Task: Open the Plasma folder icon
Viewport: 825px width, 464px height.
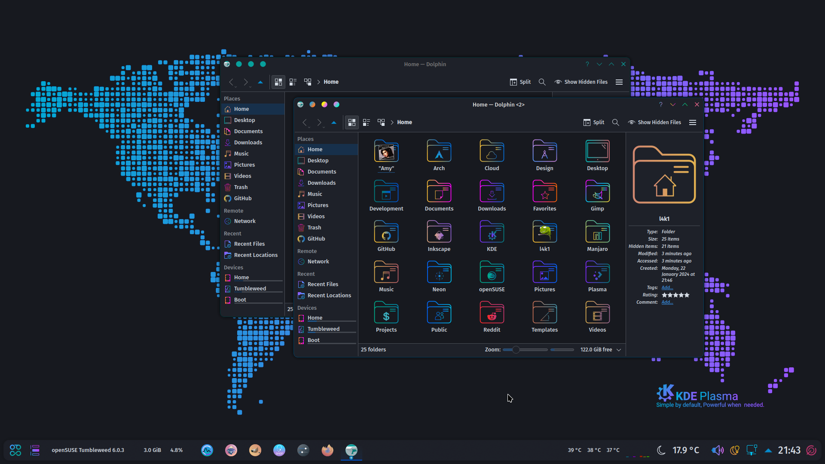Action: pyautogui.click(x=597, y=272)
